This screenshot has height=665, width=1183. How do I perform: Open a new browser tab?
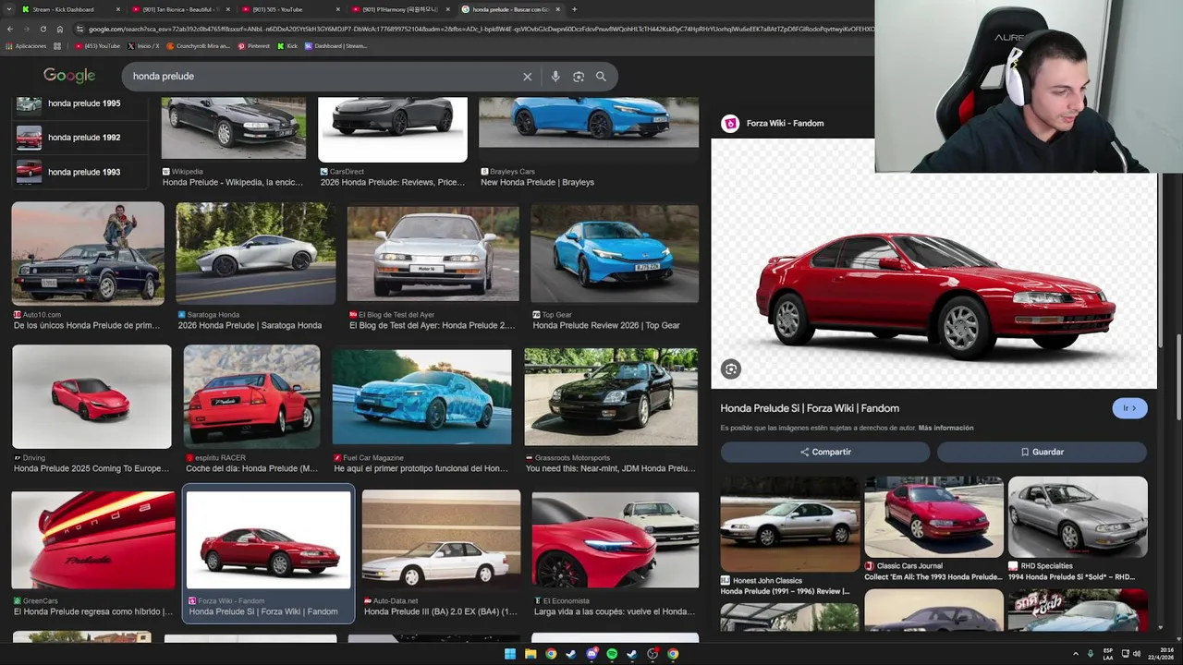tap(574, 9)
